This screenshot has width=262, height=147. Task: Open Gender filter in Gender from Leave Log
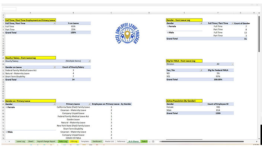coord(201,23)
